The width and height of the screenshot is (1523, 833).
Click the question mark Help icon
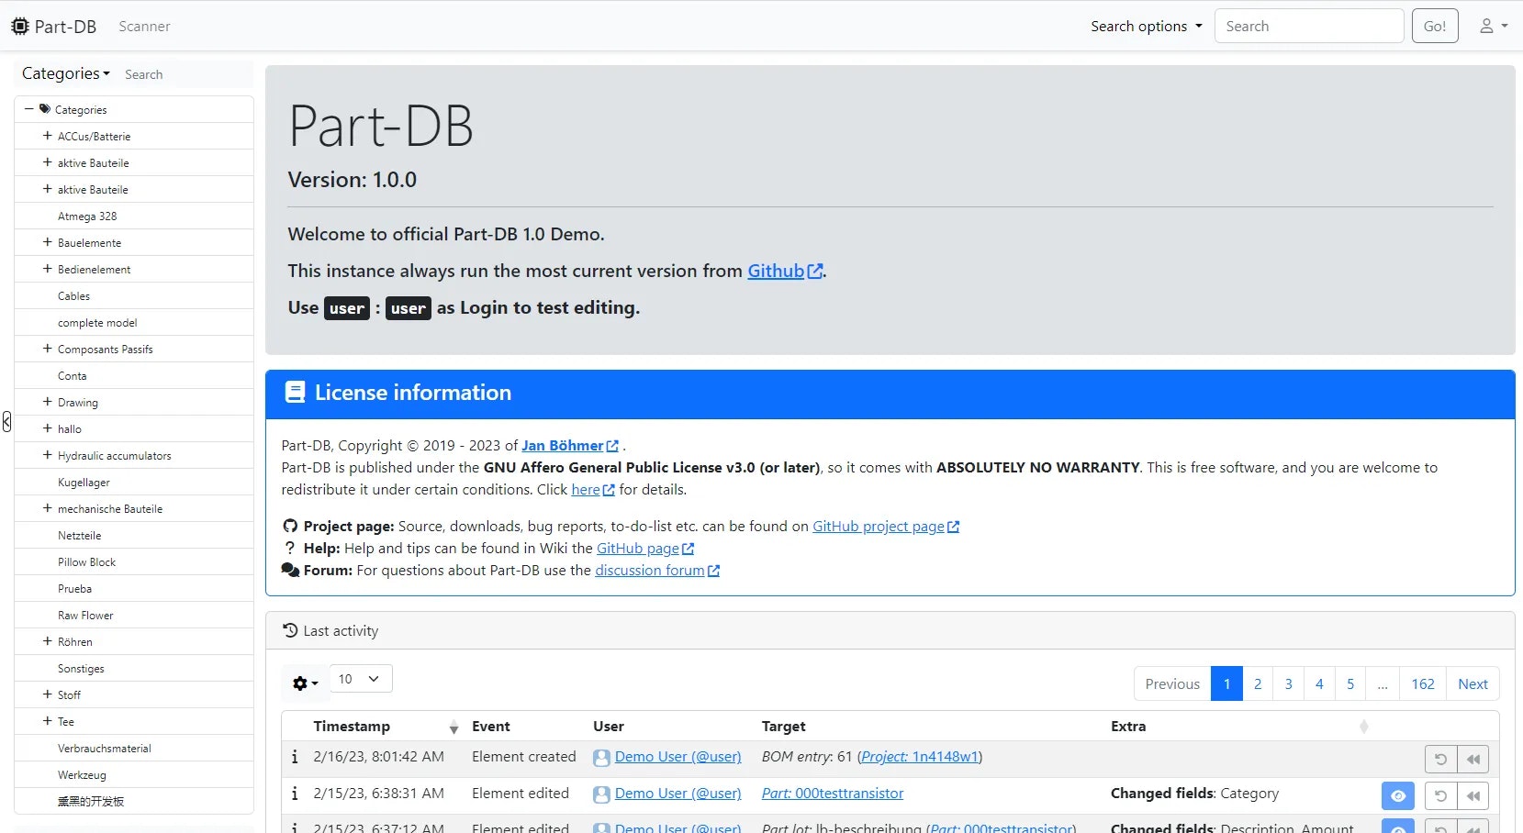point(290,548)
